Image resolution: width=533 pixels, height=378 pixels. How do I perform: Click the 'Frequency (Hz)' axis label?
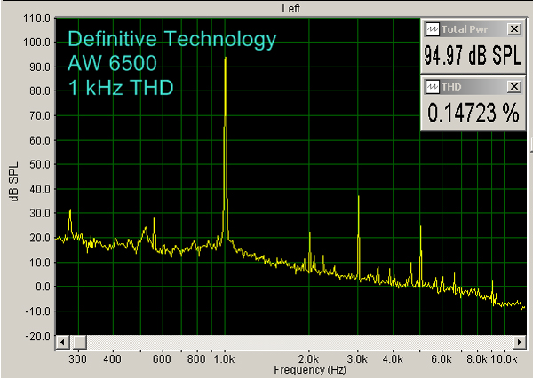[x=310, y=370]
